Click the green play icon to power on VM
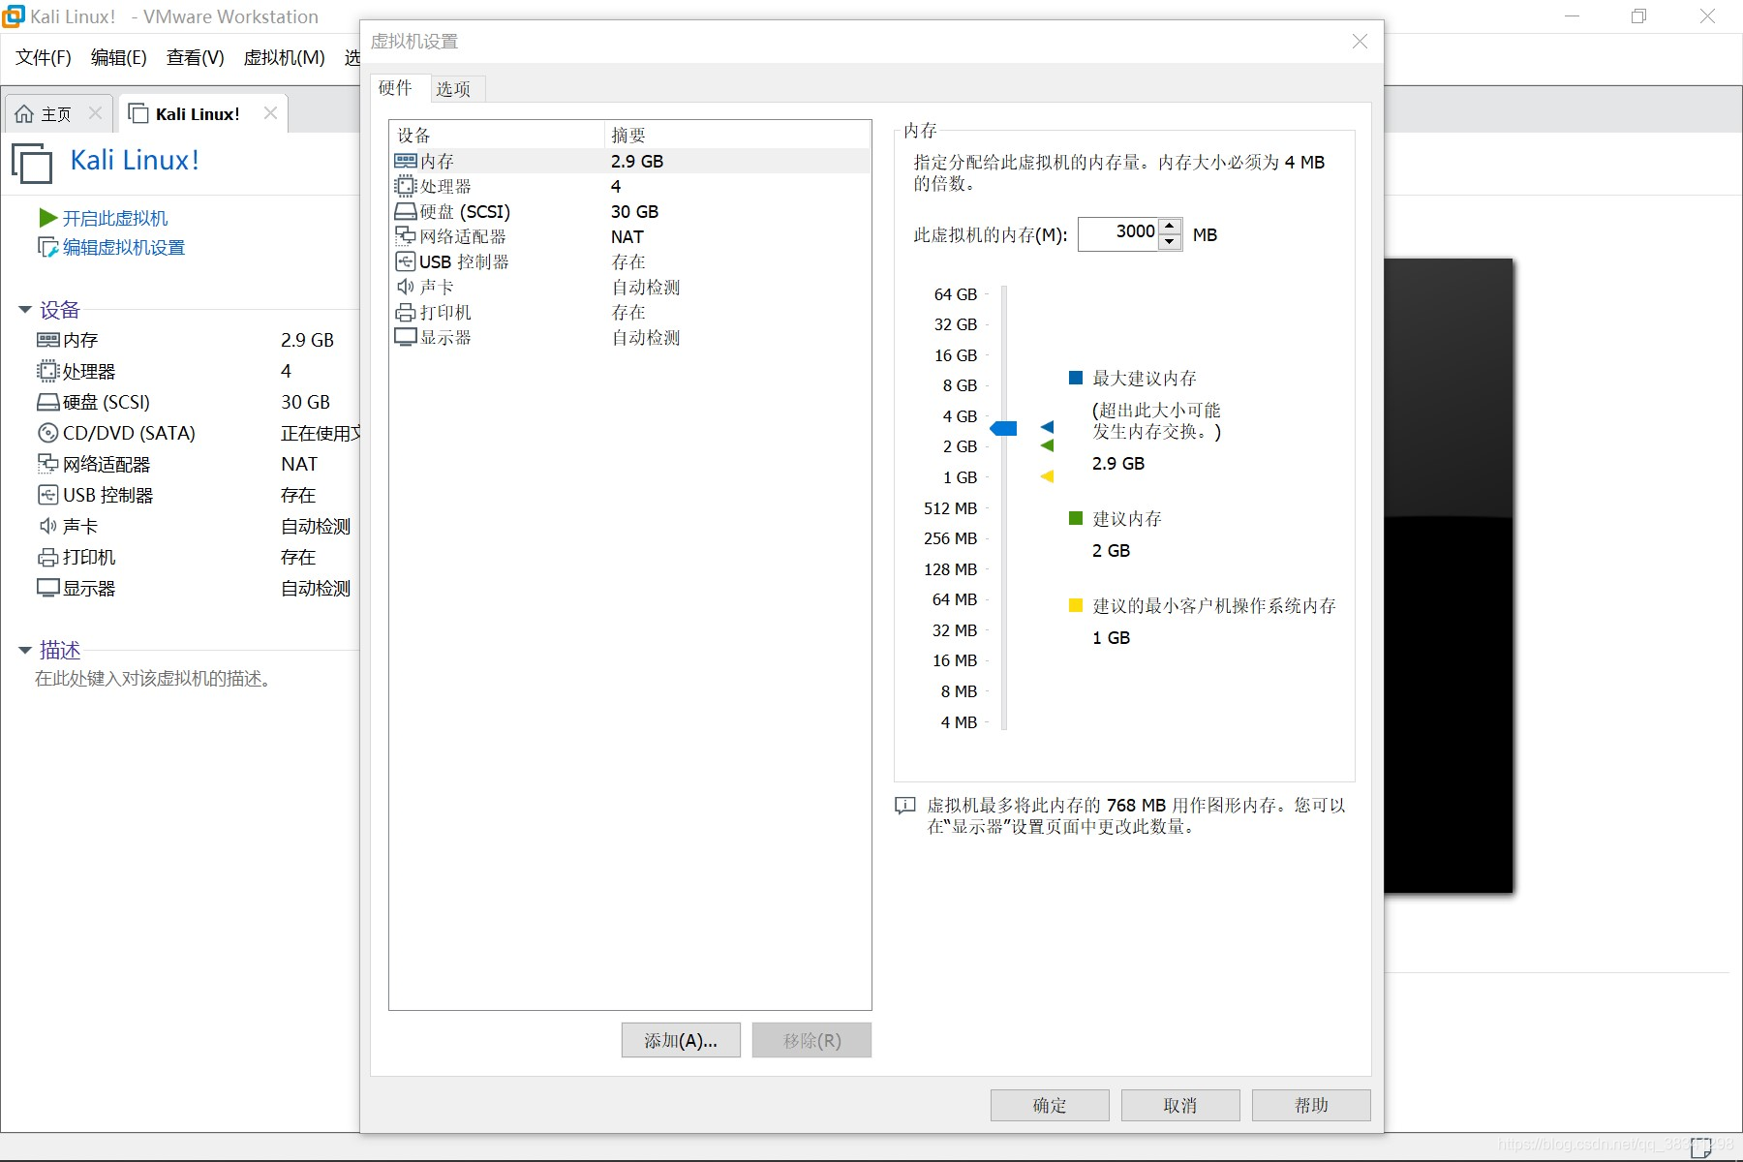 [x=47, y=218]
